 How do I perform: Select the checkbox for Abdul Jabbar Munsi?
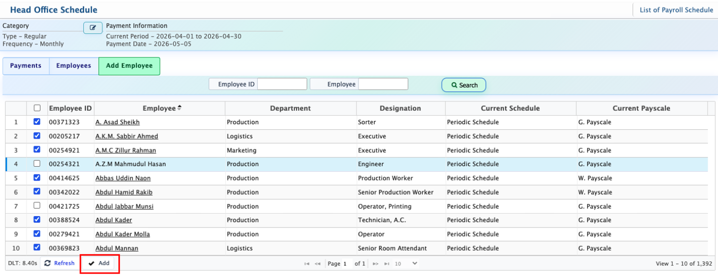point(37,206)
